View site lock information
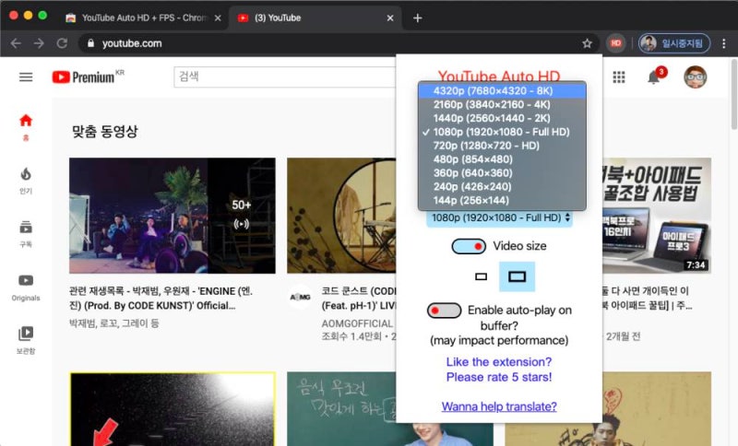Screen dimensions: 738x446 tap(90, 43)
